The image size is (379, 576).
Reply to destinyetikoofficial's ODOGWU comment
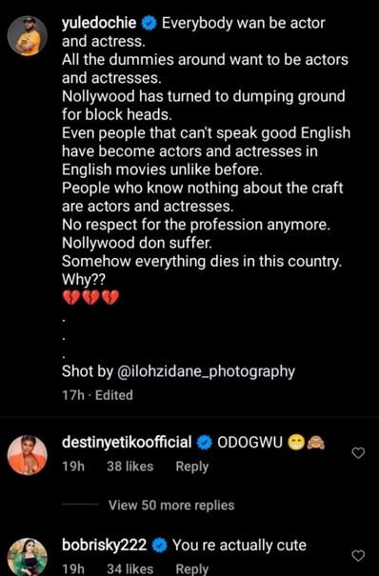(192, 467)
